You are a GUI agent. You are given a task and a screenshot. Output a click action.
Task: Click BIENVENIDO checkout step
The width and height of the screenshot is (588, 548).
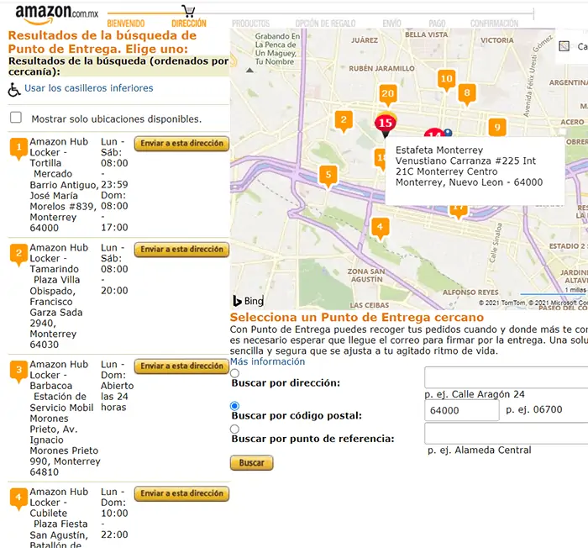click(x=126, y=24)
